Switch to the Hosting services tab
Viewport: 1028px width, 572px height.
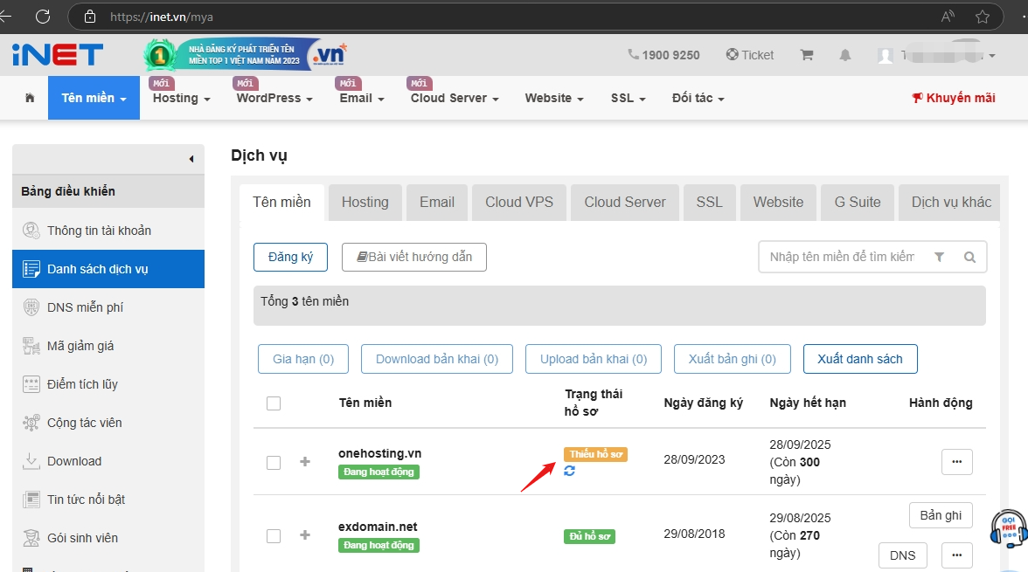pos(365,202)
